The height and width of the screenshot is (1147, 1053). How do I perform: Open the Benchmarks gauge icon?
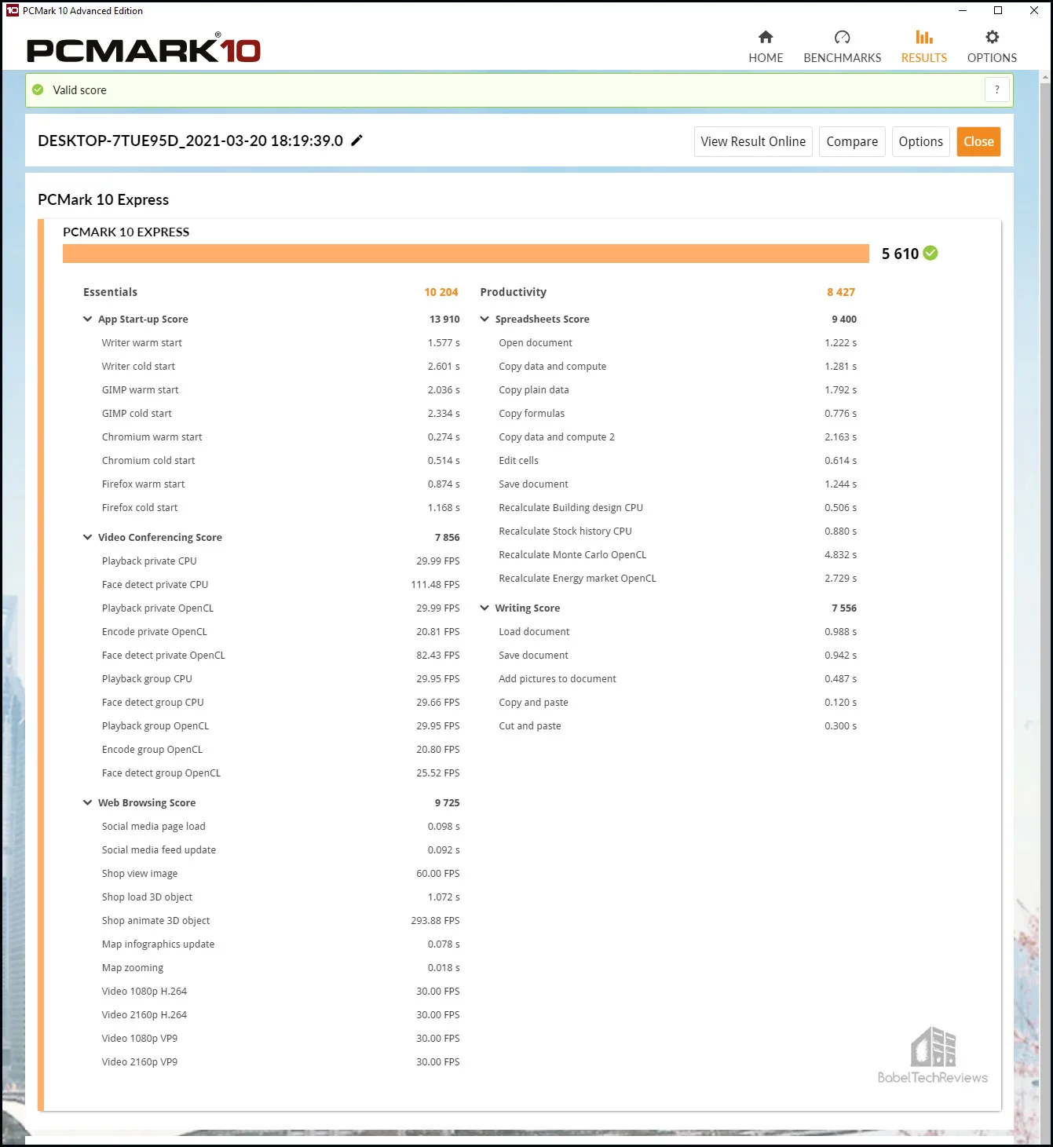tap(842, 37)
